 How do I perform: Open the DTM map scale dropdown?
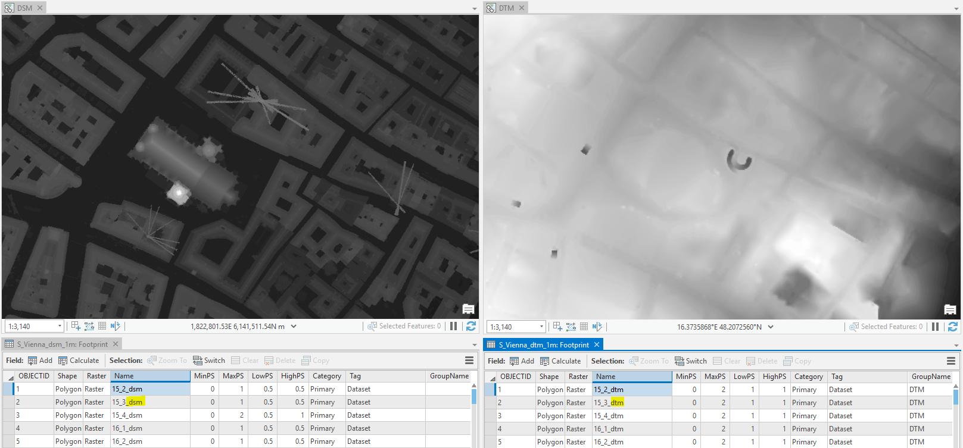(541, 327)
